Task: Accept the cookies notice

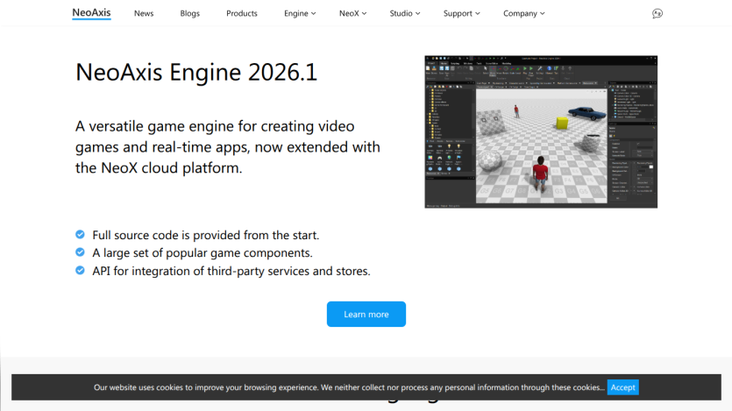Action: [622, 387]
